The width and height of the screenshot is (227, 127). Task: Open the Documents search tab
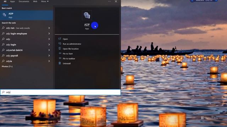click(24, 1)
